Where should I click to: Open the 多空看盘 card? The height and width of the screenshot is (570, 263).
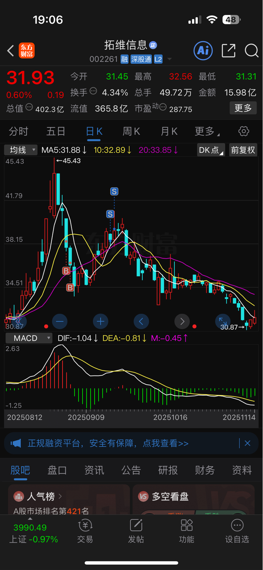point(194,499)
